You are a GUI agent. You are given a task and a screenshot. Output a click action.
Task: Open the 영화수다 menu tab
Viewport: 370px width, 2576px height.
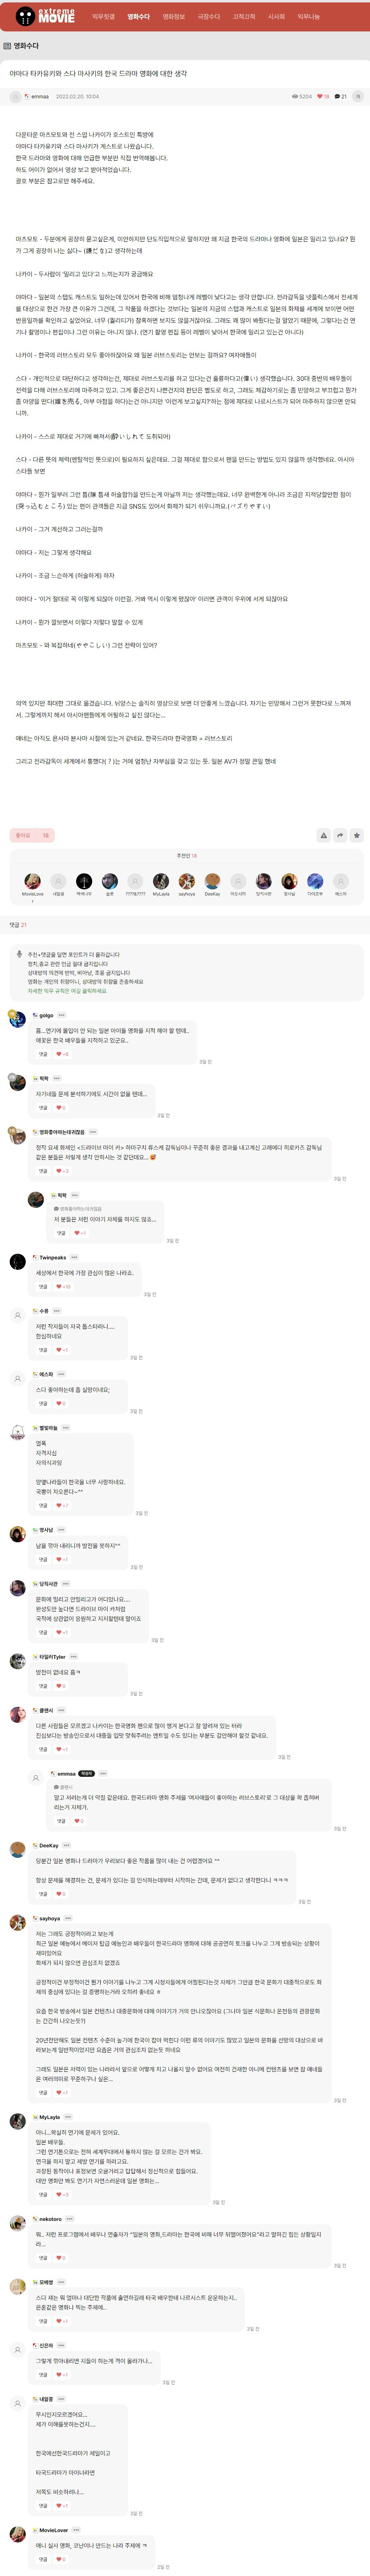click(x=138, y=16)
